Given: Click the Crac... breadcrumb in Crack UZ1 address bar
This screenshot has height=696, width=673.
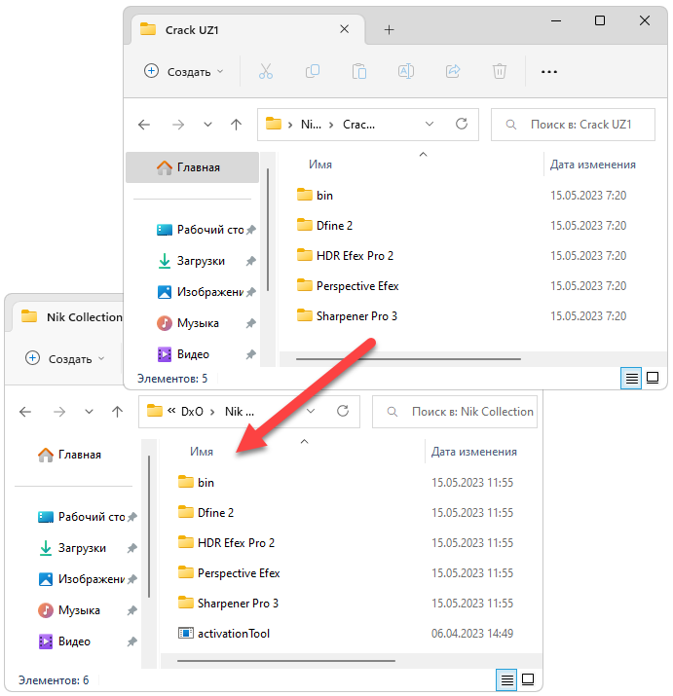Looking at the screenshot, I should pyautogui.click(x=358, y=125).
